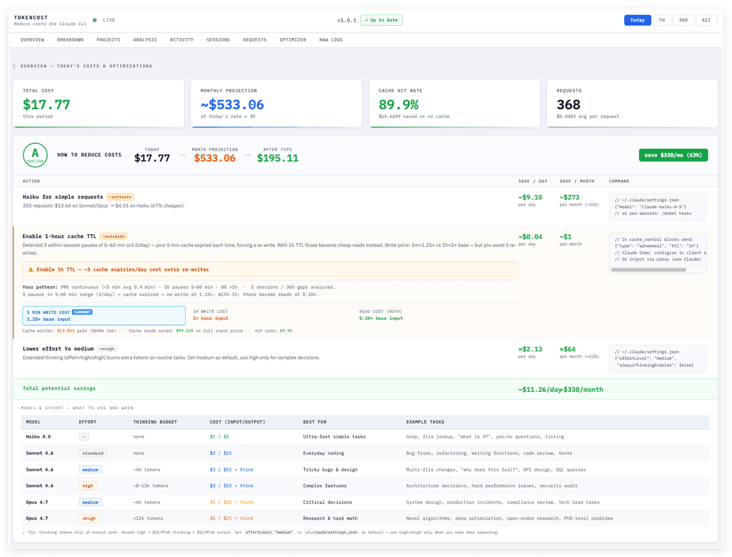
Task: Click the Haiku settings.json command box
Action: click(x=657, y=206)
